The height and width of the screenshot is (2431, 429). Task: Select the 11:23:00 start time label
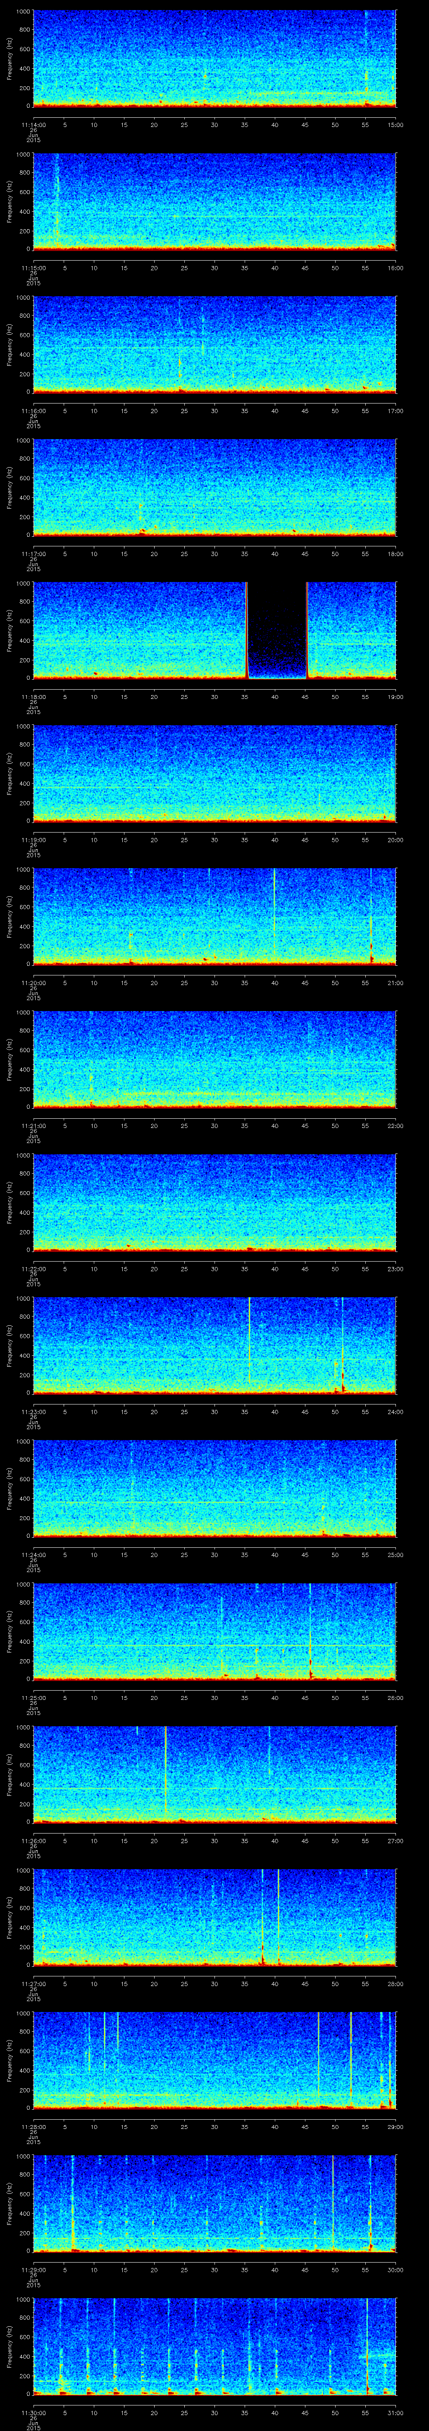33,1411
